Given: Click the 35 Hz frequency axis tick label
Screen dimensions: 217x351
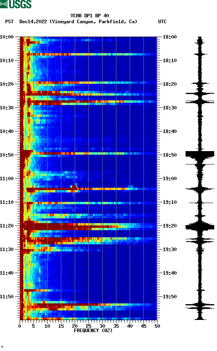Looking at the screenshot, I should pos(116,326).
